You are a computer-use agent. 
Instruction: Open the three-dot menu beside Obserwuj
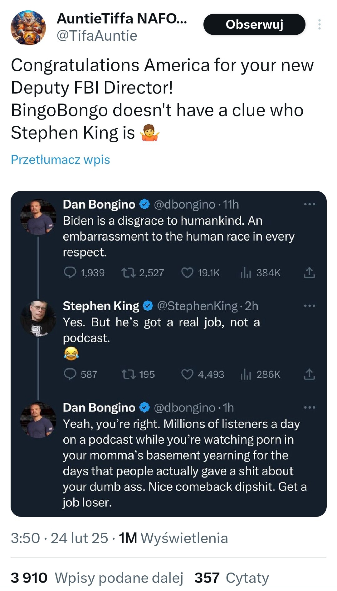tap(319, 24)
